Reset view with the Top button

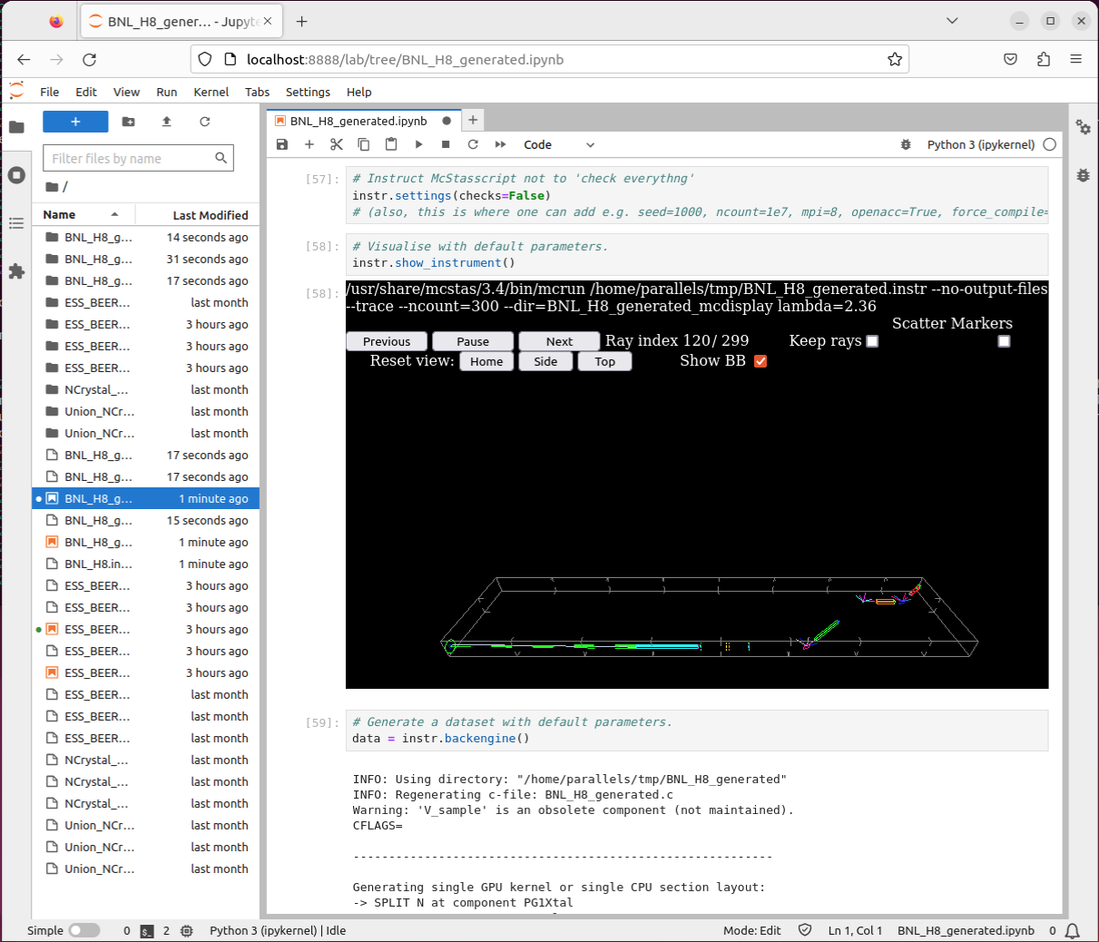[604, 361]
